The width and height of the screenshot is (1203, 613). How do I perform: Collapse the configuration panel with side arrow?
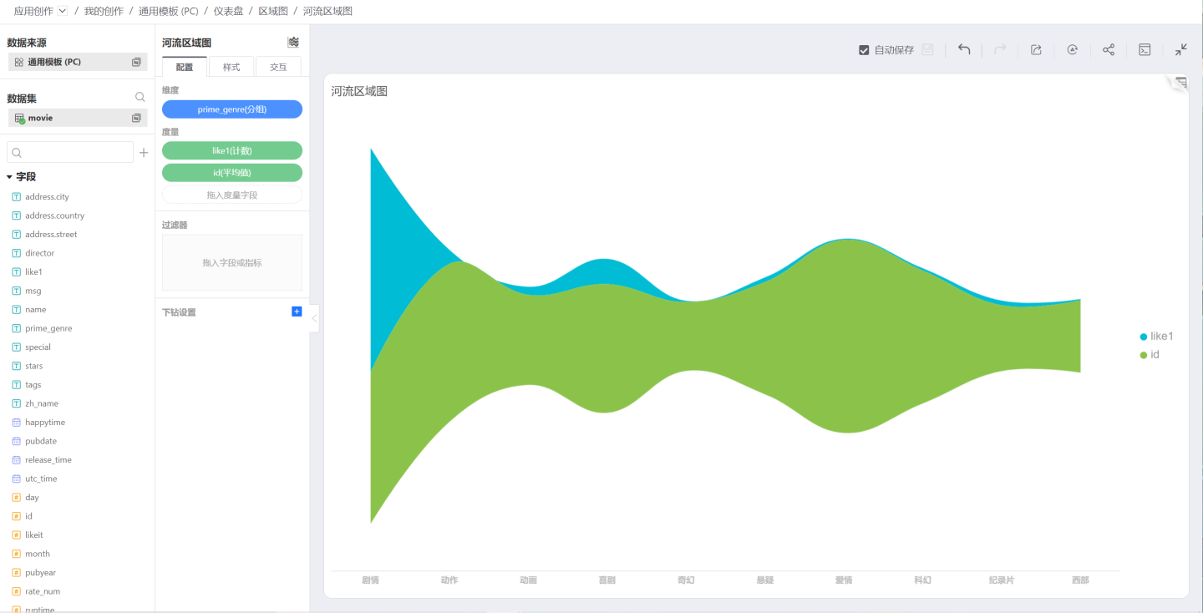(x=314, y=318)
